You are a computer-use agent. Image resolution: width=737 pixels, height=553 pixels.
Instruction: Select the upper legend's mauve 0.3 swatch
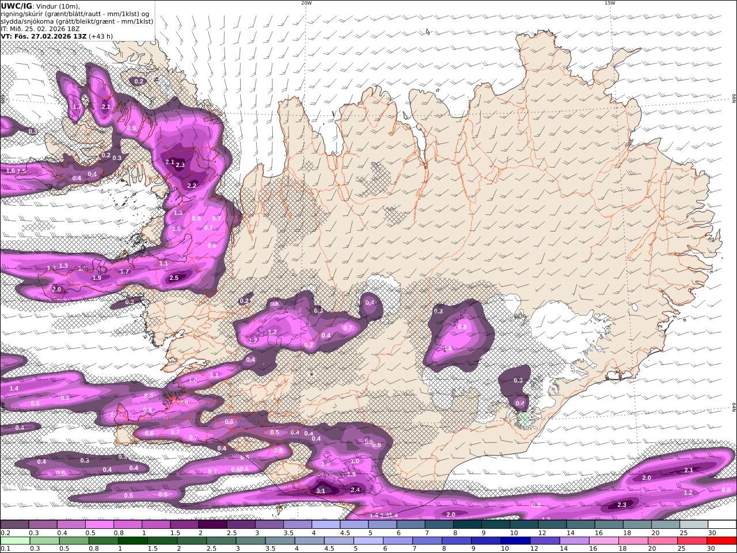(x=43, y=525)
